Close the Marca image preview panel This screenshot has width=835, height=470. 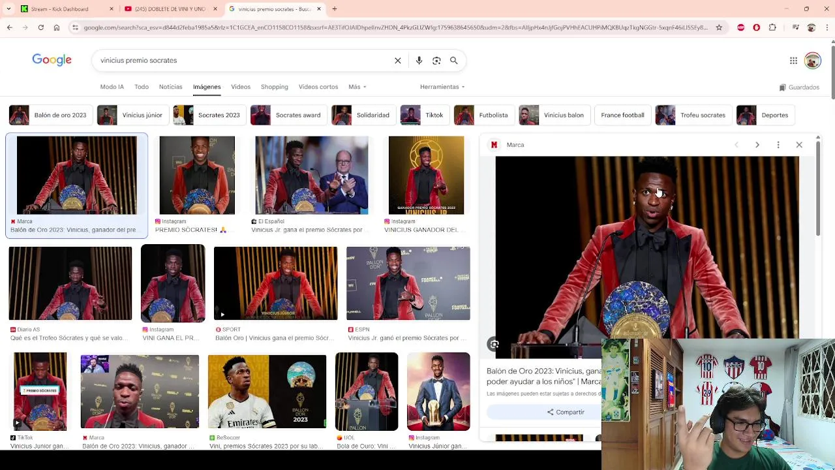[x=799, y=145]
